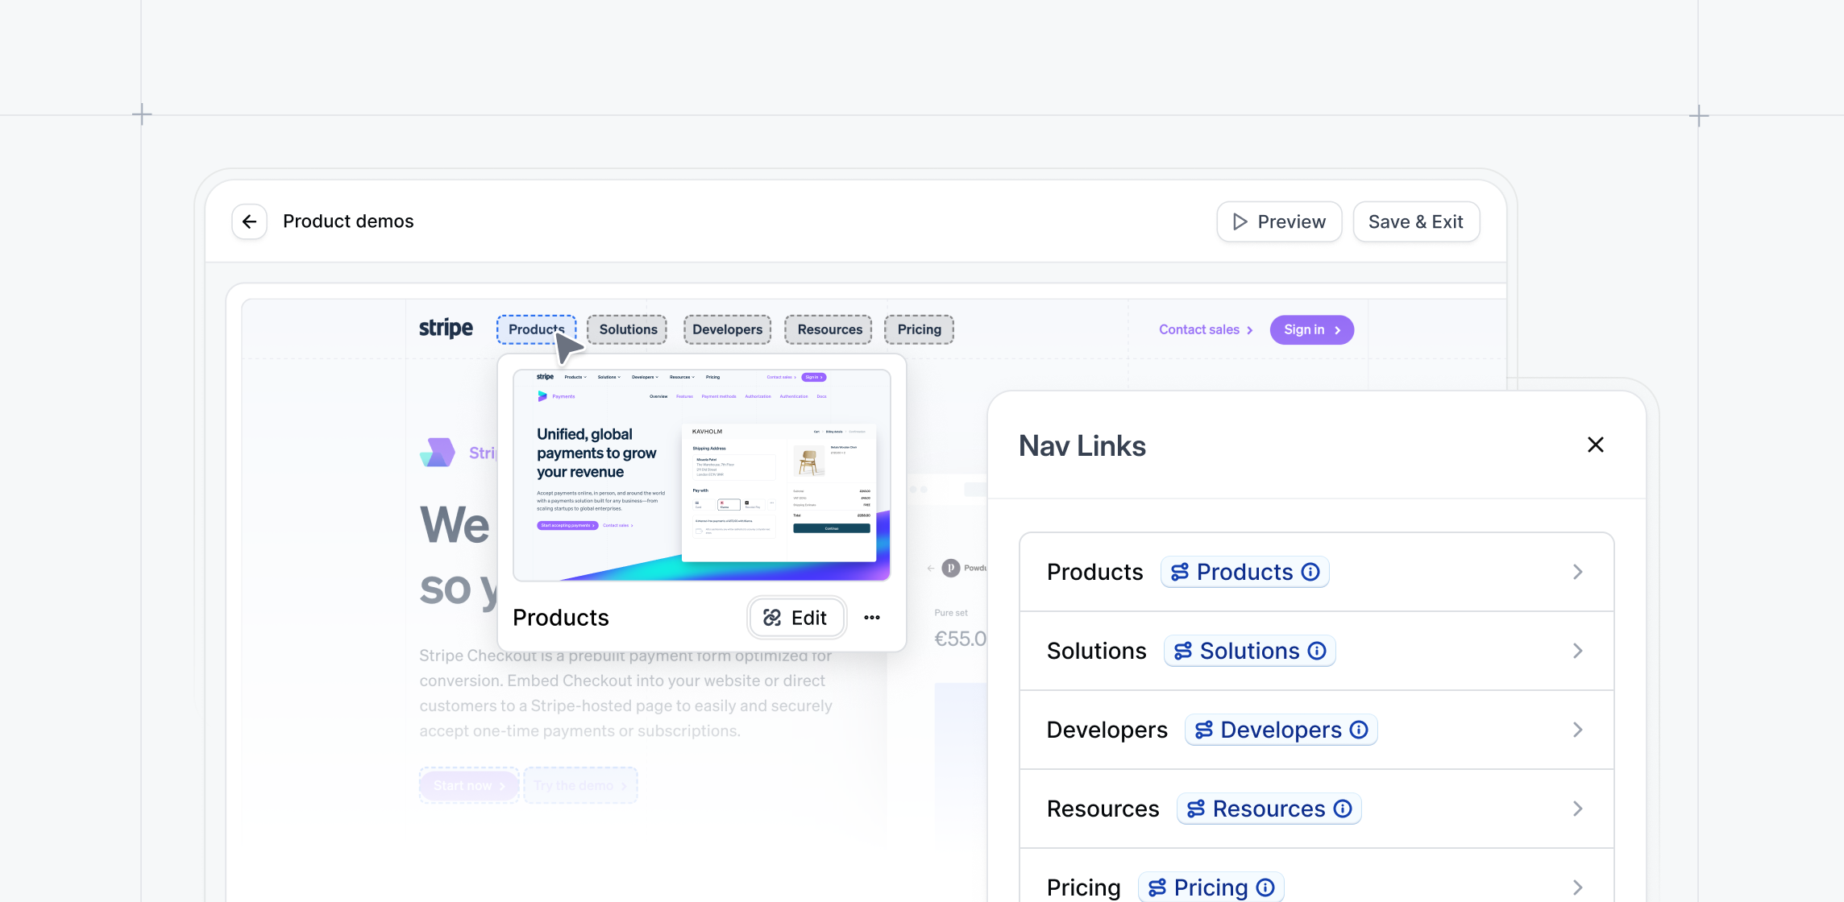Click the back arrow beside Product demos

(x=249, y=221)
